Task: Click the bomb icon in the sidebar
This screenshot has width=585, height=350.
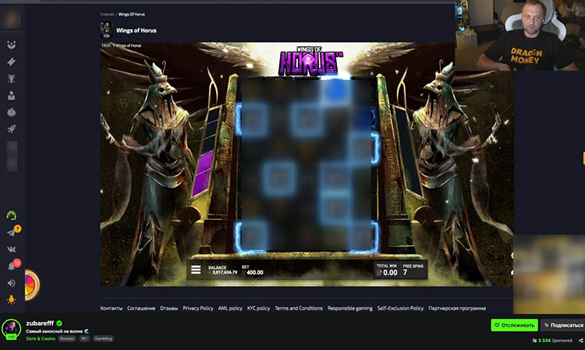Action: coord(12,112)
